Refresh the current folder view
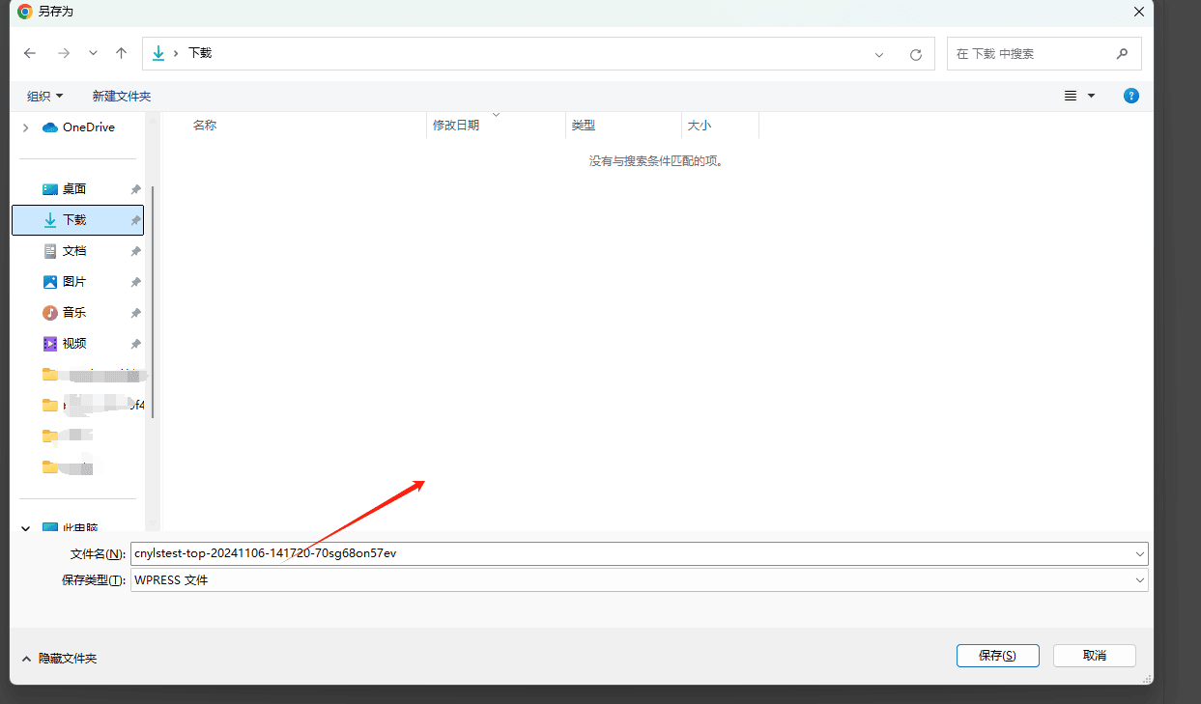Viewport: 1201px width, 704px height. tap(915, 55)
